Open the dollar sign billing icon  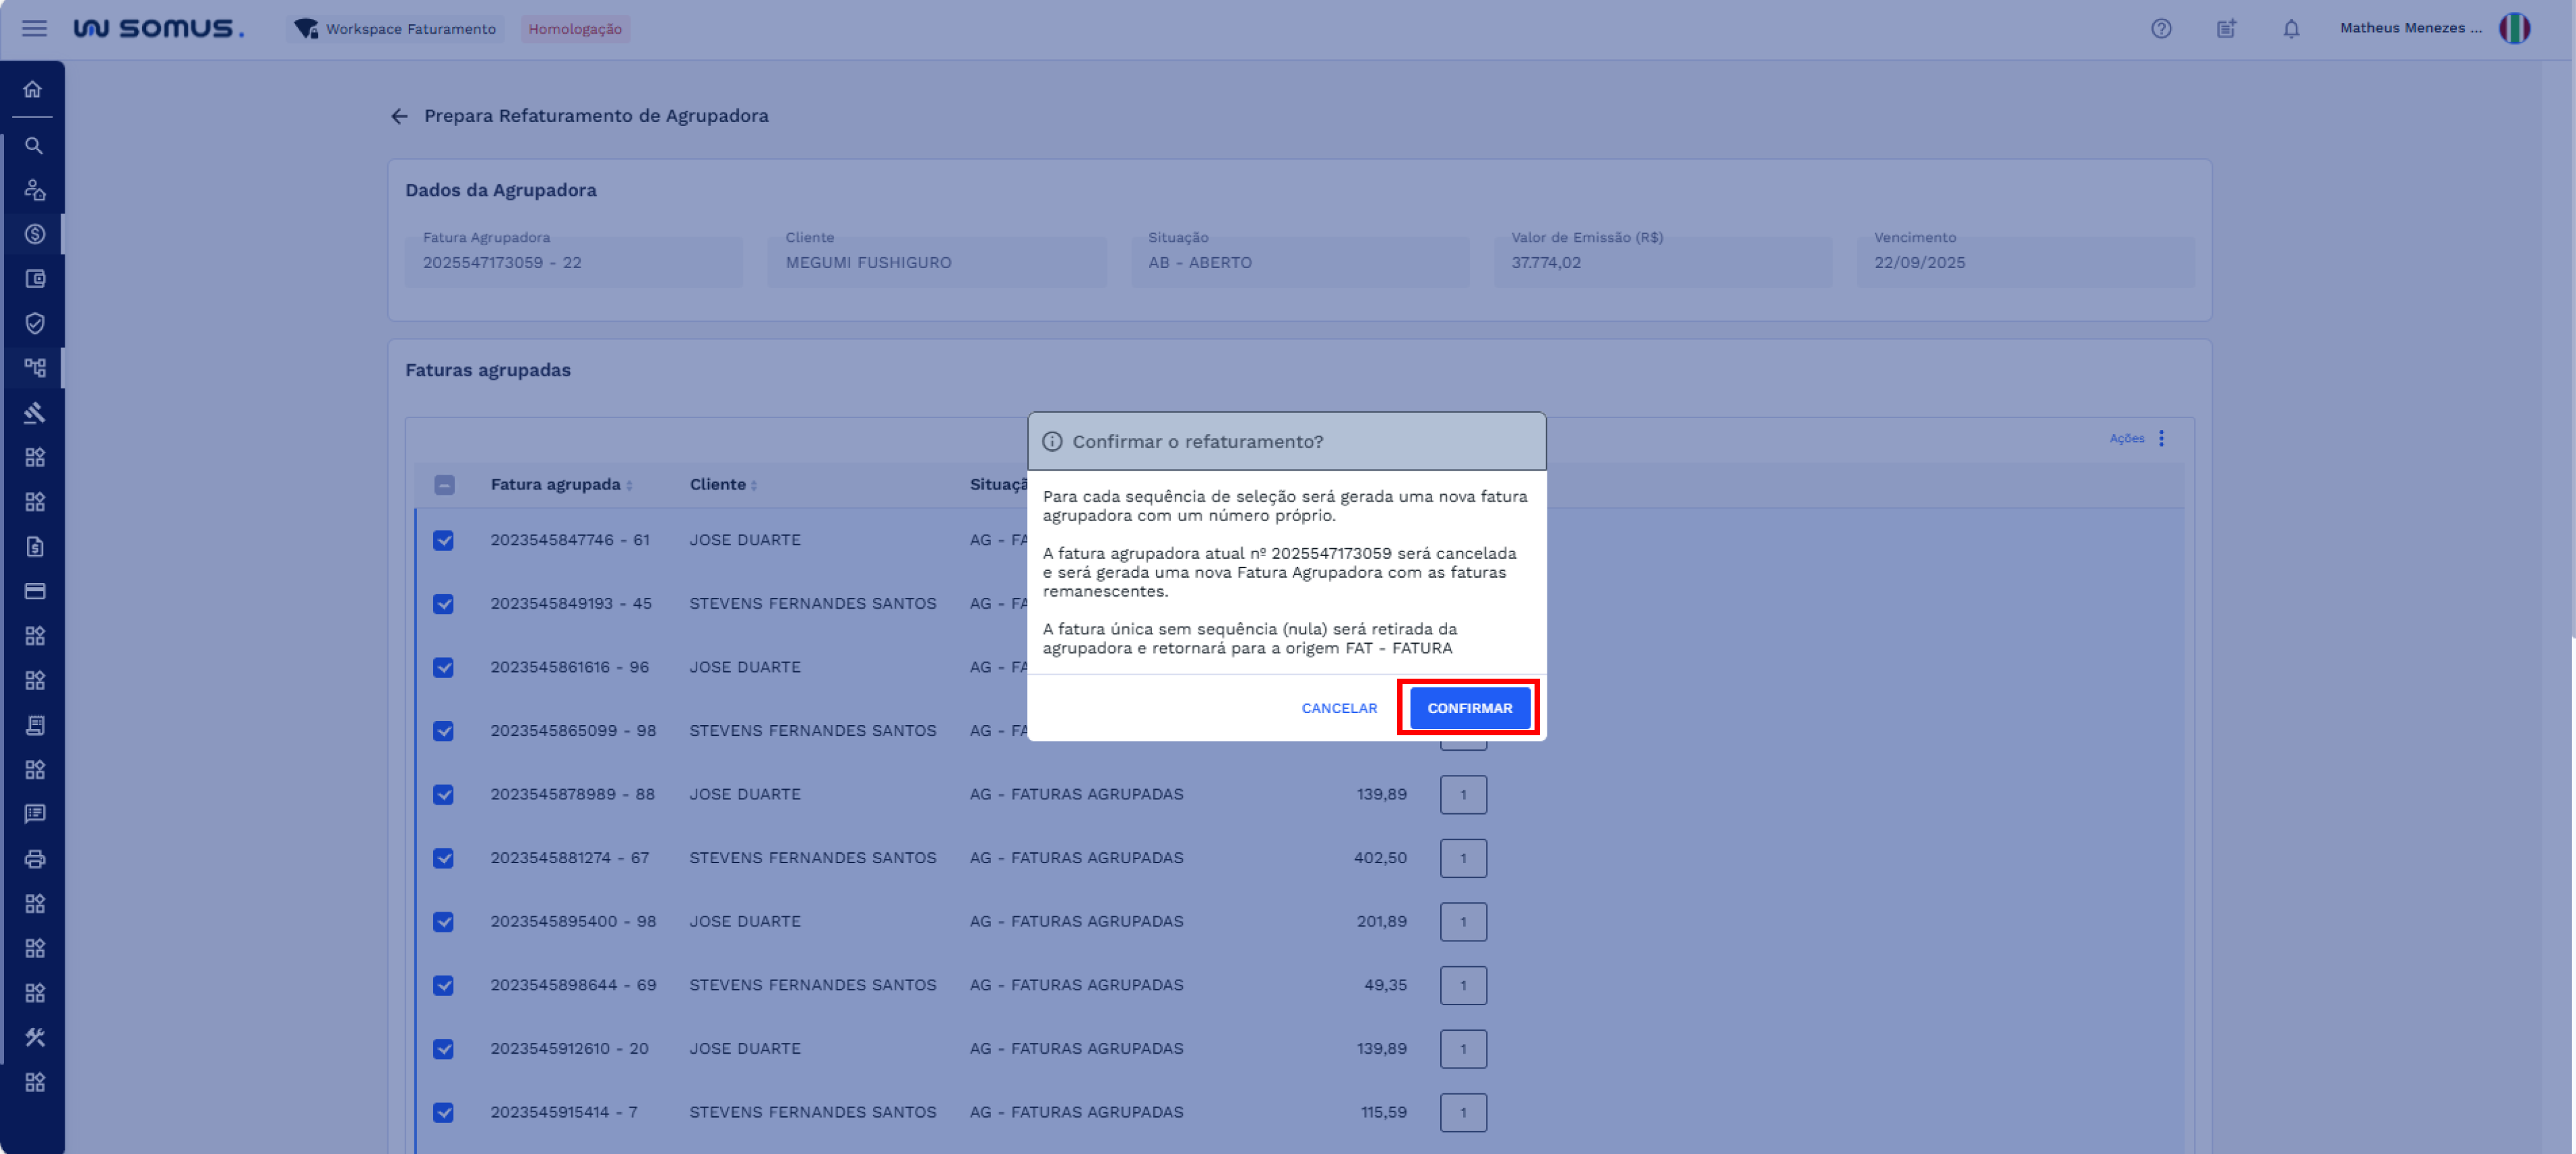34,234
